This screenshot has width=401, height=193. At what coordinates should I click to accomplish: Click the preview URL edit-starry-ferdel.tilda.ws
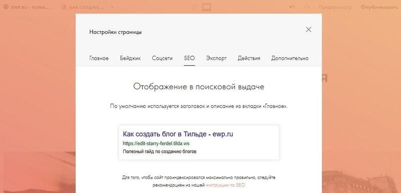[x=156, y=143]
